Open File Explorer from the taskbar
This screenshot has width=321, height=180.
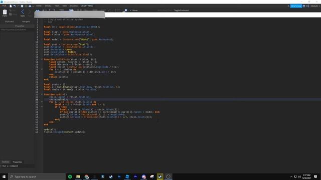(x=78, y=176)
